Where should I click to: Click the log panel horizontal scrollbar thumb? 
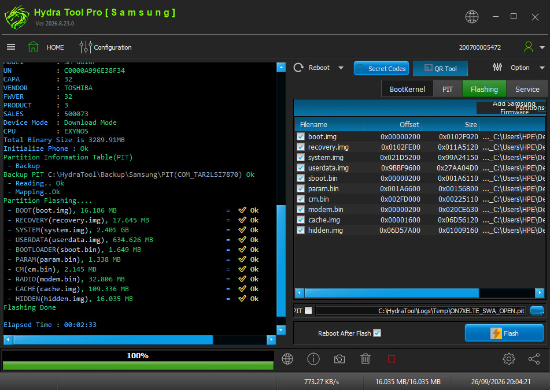[113, 340]
